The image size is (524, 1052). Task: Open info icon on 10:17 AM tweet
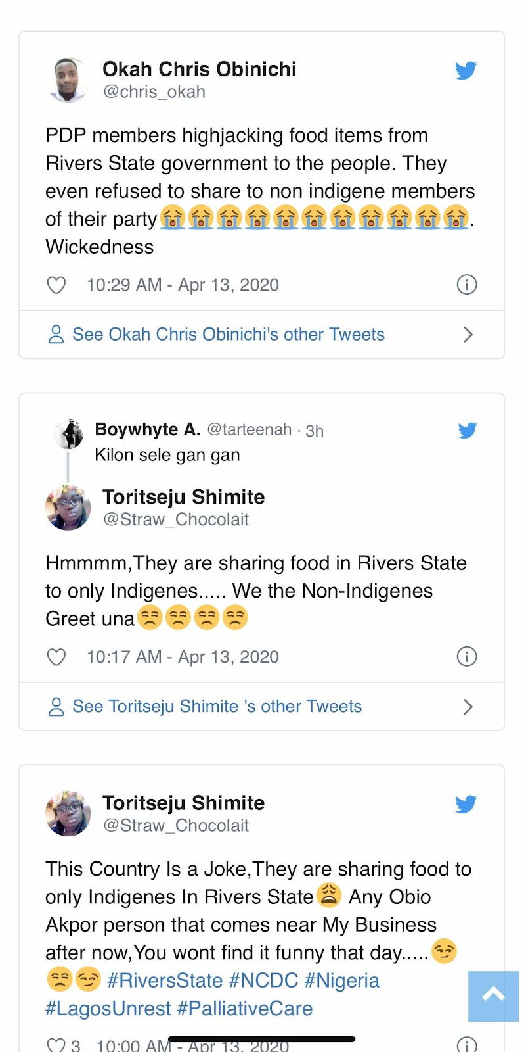coord(466,656)
